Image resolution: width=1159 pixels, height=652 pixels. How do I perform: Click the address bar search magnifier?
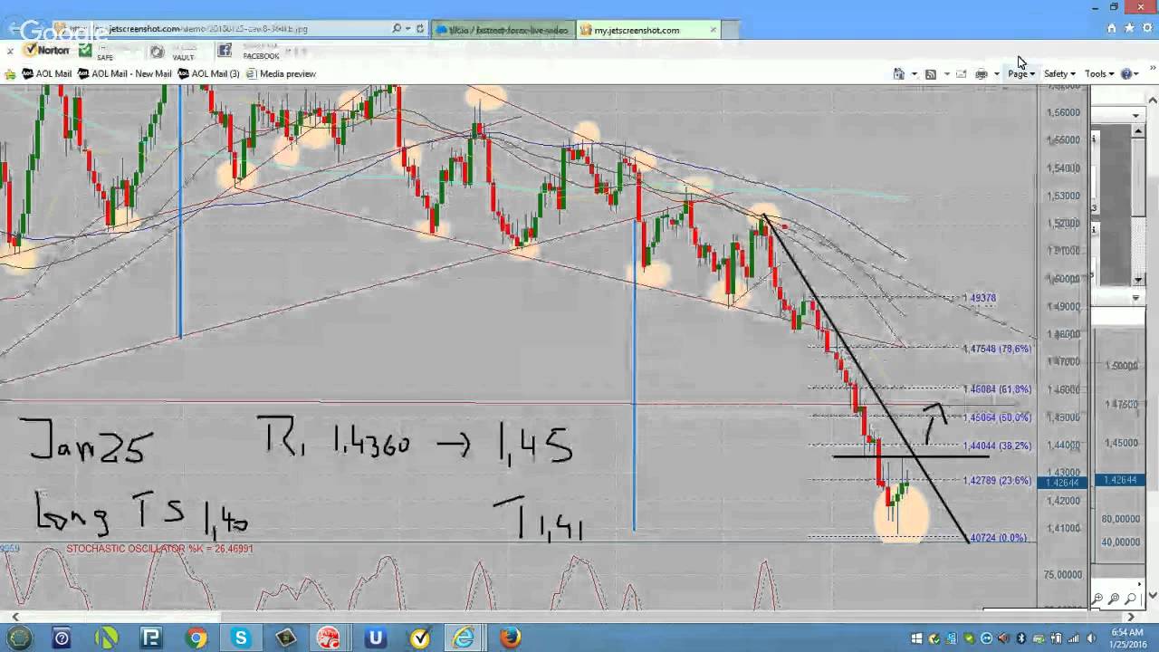pyautogui.click(x=397, y=29)
